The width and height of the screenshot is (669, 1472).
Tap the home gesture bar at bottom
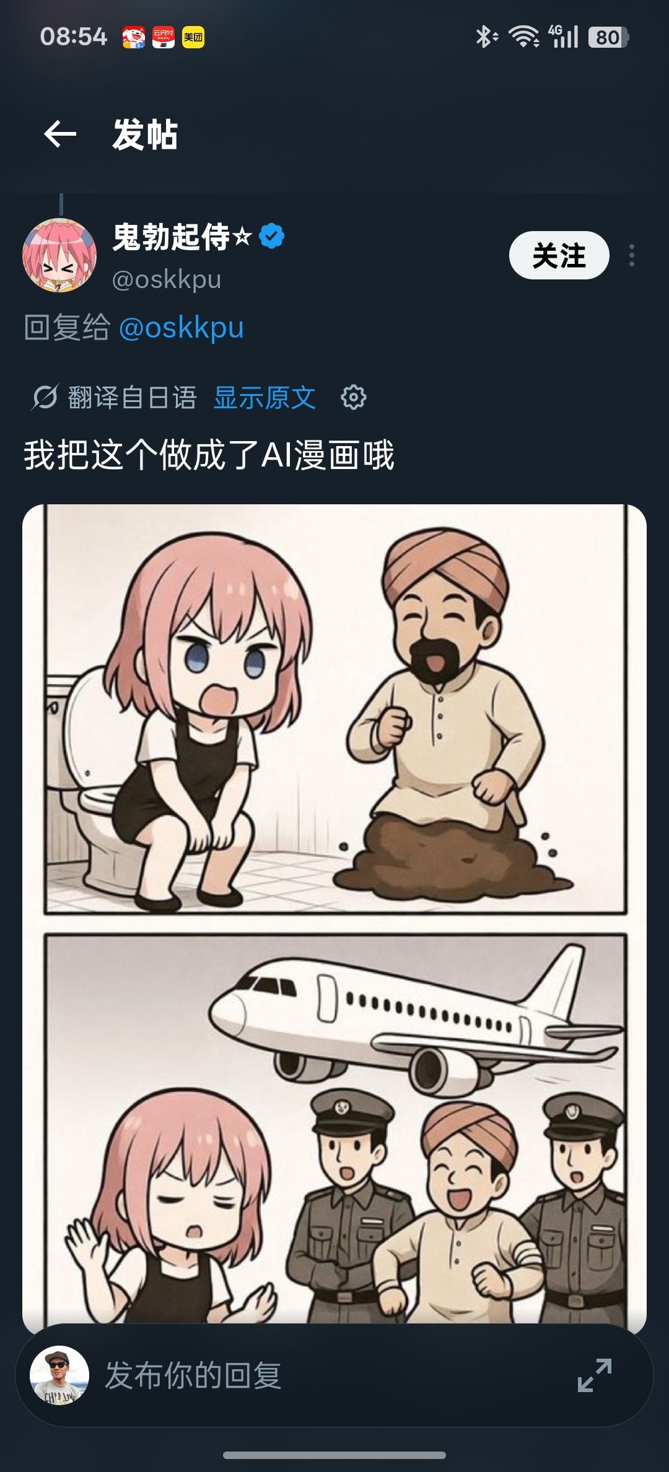334,1455
